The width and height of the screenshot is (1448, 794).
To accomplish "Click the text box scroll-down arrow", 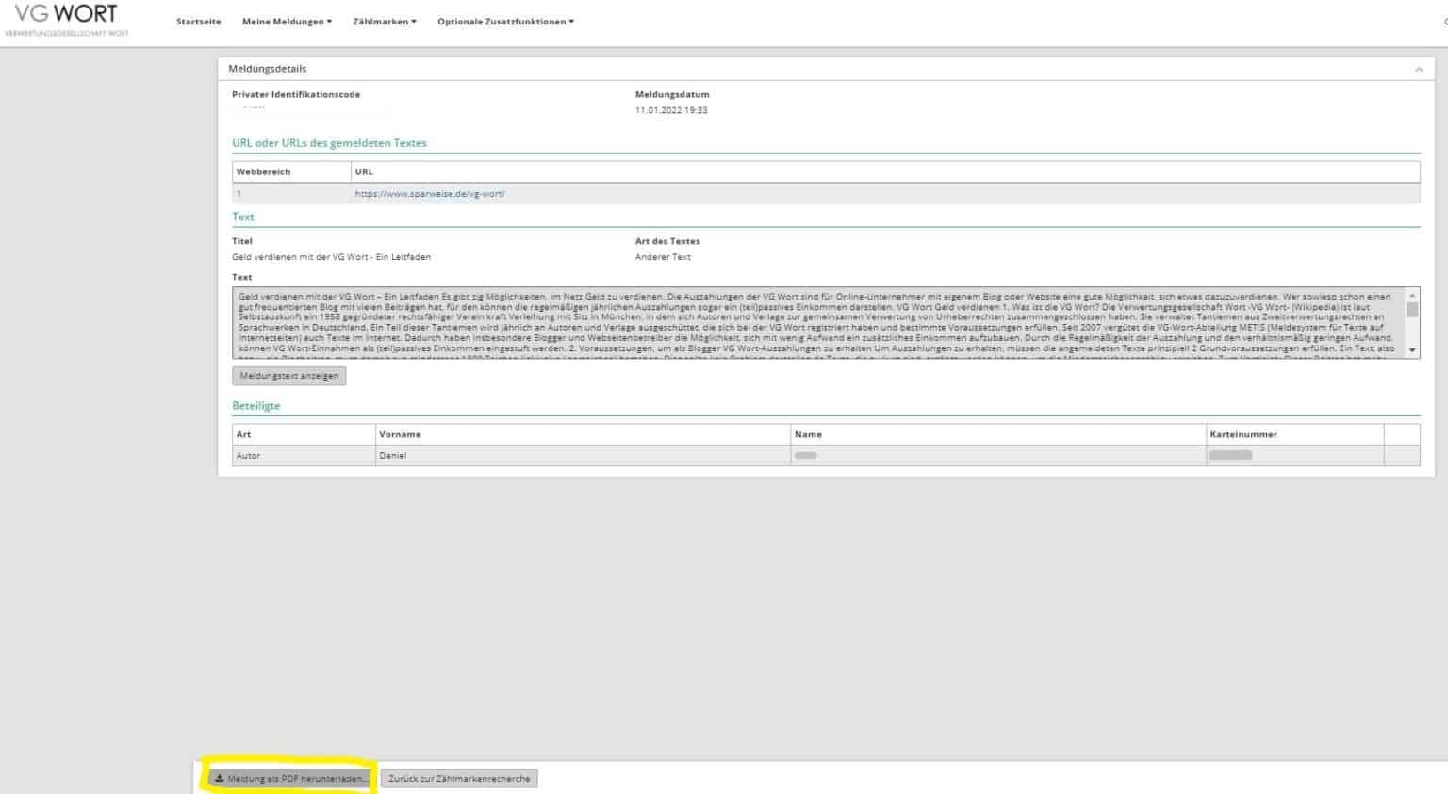I will pyautogui.click(x=1412, y=350).
